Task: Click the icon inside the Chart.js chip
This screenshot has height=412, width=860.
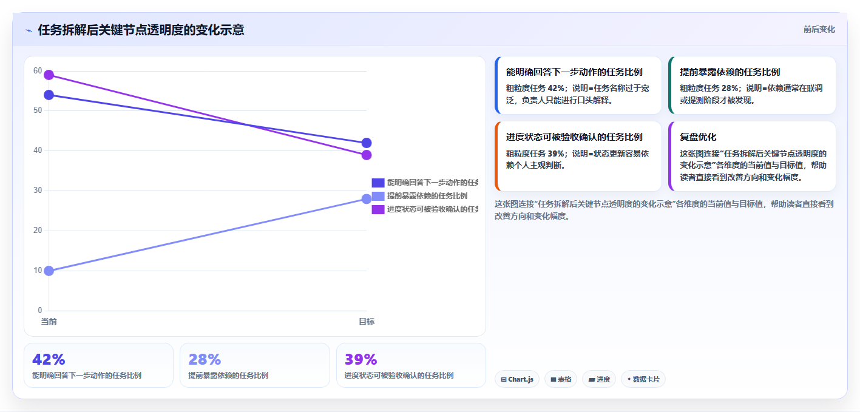Action: click(504, 380)
